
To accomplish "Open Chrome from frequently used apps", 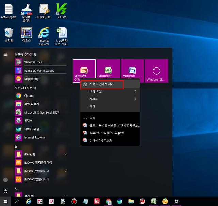I will 41,95.
